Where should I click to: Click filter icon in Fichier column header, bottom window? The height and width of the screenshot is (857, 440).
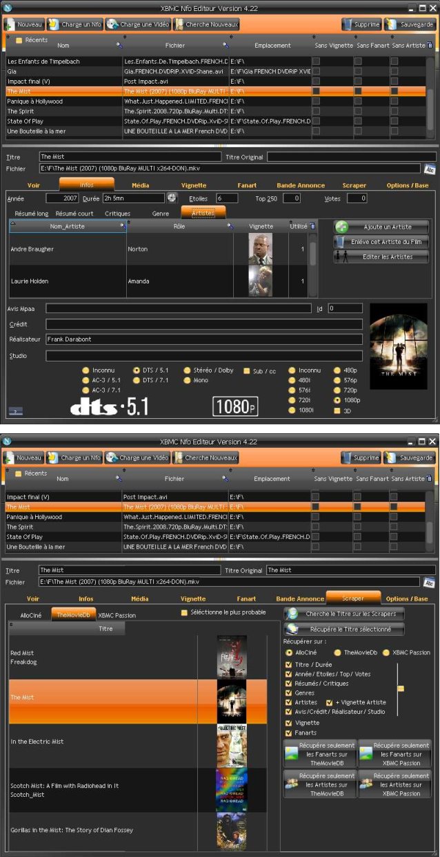pyautogui.click(x=225, y=478)
